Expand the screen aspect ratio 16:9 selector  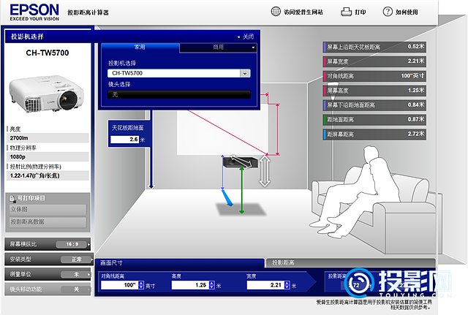point(48,243)
